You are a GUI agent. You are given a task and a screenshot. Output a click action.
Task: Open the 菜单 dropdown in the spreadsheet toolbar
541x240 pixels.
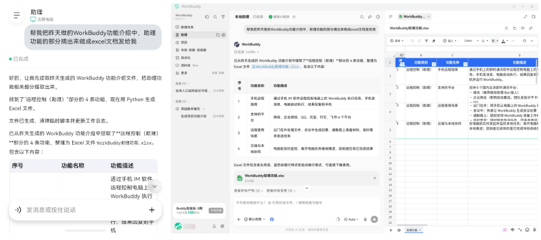(x=396, y=41)
